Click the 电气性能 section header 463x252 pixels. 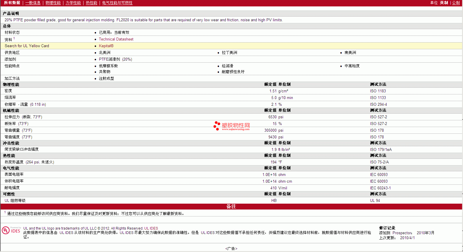(11, 168)
